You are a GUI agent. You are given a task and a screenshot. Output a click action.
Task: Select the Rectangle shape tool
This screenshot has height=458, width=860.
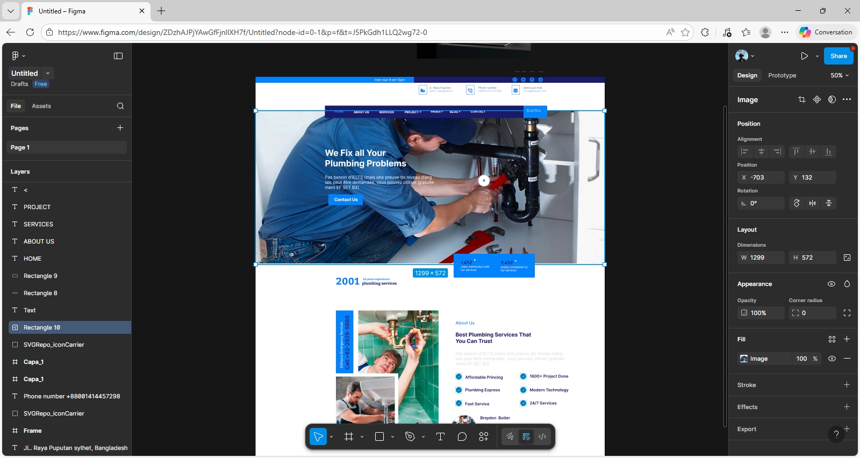(379, 436)
